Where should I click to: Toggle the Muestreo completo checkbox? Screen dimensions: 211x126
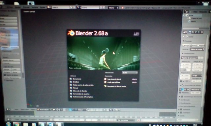180,93
